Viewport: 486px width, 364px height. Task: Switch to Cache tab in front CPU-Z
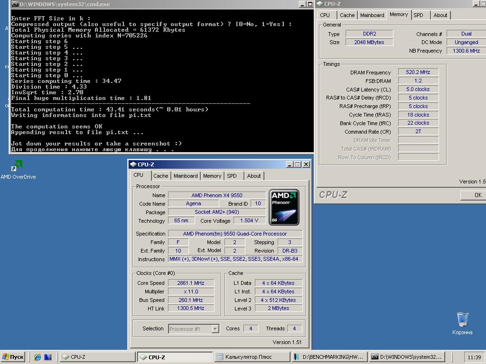point(160,176)
